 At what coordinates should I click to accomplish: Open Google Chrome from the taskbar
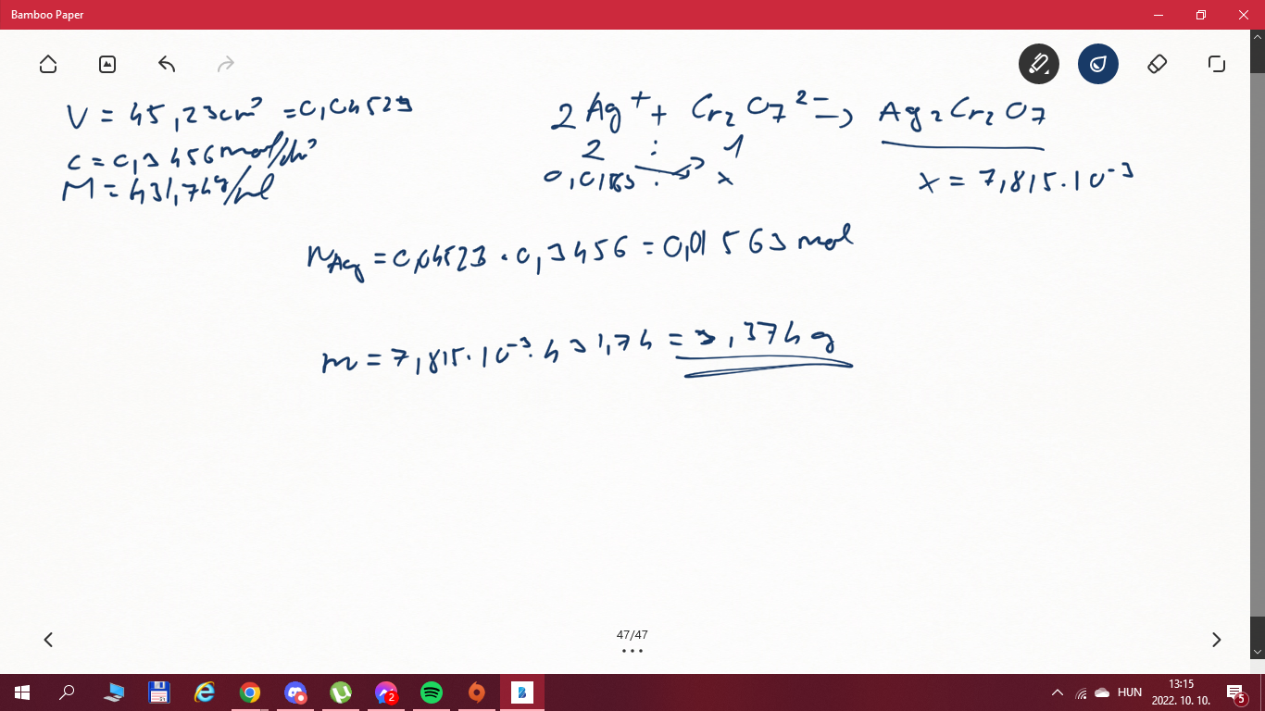point(249,692)
